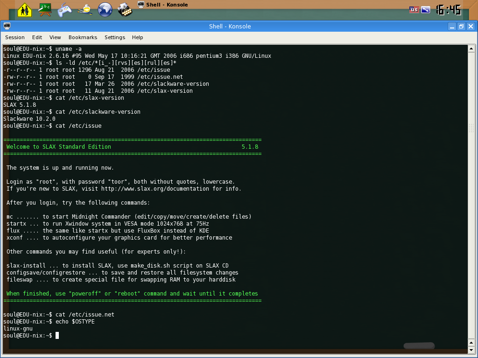Screen dimensions: 478x358
Task: Click the 'startx ...' Xwindow VESA line
Action: (108, 224)
